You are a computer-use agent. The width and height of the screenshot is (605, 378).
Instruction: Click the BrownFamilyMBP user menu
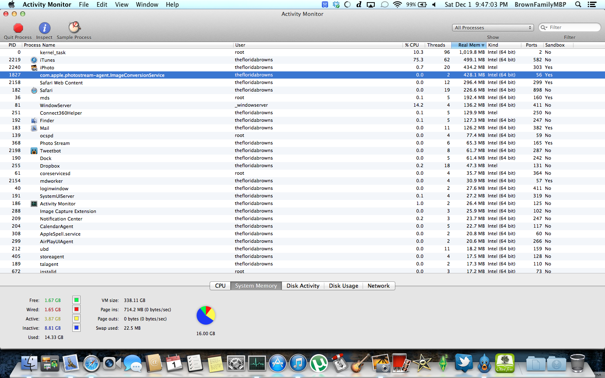point(540,5)
